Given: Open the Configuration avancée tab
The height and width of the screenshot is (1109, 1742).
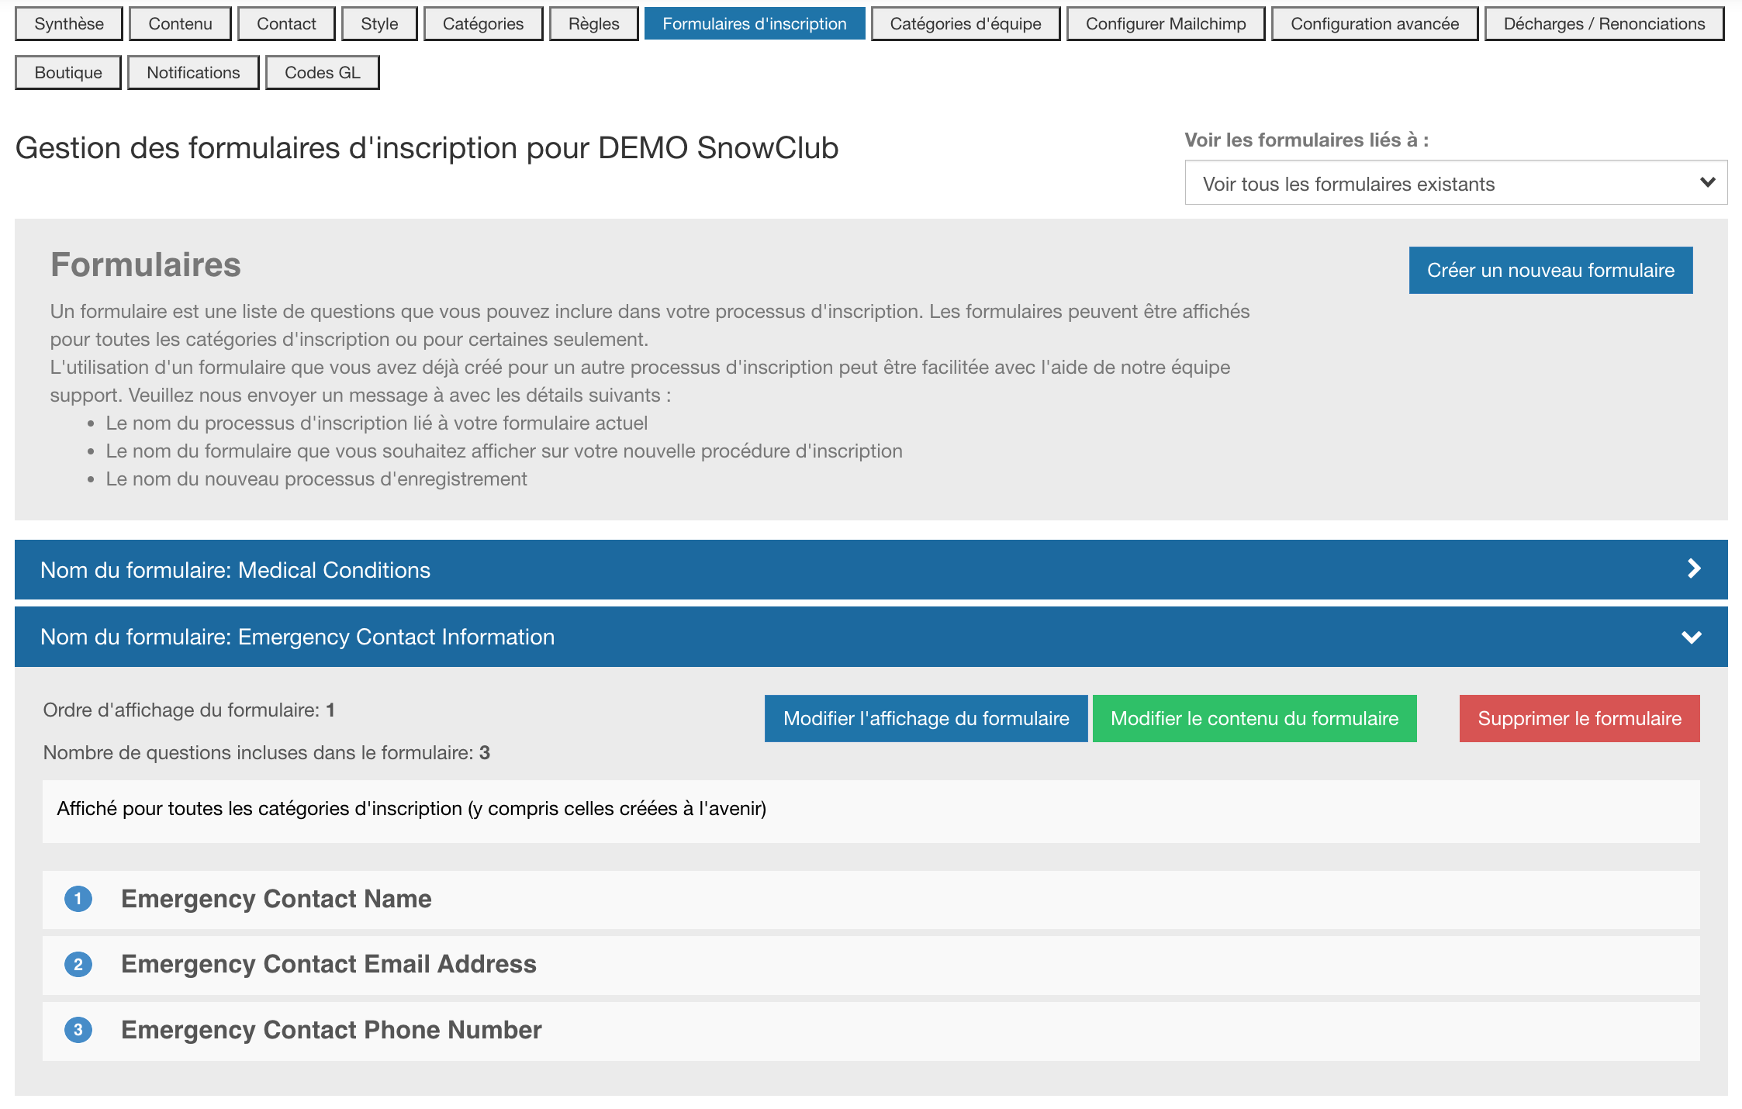Looking at the screenshot, I should tap(1374, 23).
